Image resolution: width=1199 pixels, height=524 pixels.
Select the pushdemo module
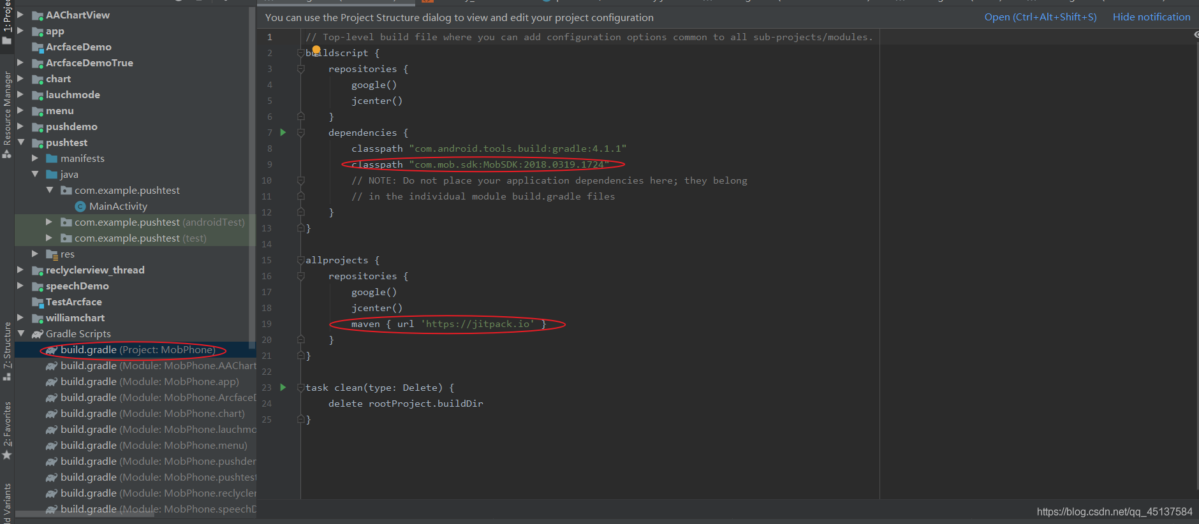pos(71,126)
